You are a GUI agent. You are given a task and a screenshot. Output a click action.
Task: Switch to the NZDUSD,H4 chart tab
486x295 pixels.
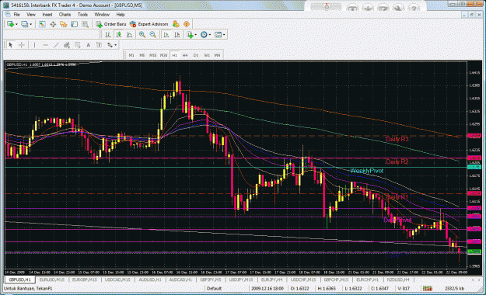click(398, 279)
